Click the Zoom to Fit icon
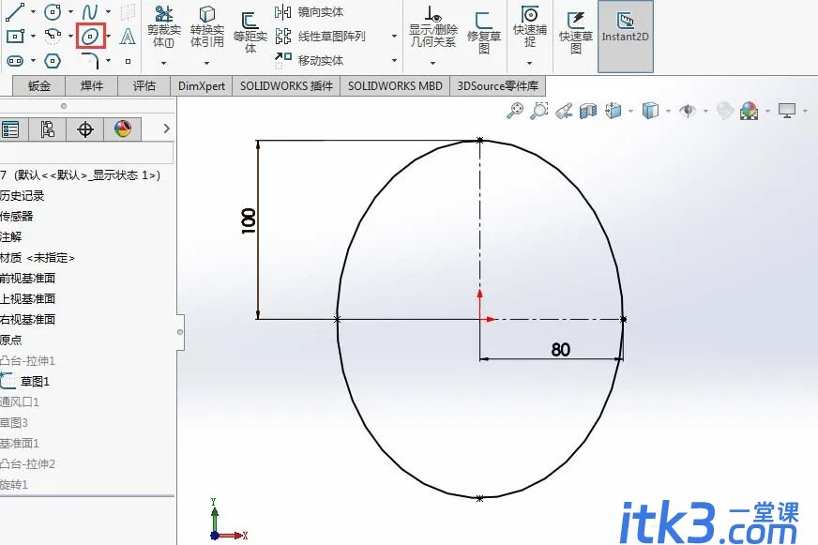Screen dimensions: 818x545 [515, 111]
